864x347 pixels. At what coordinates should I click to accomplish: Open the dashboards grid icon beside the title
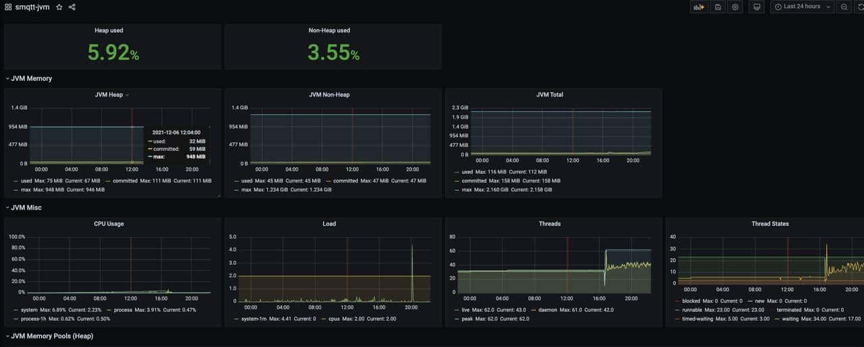point(8,7)
